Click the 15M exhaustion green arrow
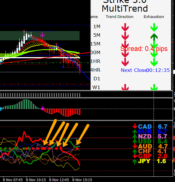Image resolution: width=175 pixels, height=182 pixels. (x=154, y=45)
